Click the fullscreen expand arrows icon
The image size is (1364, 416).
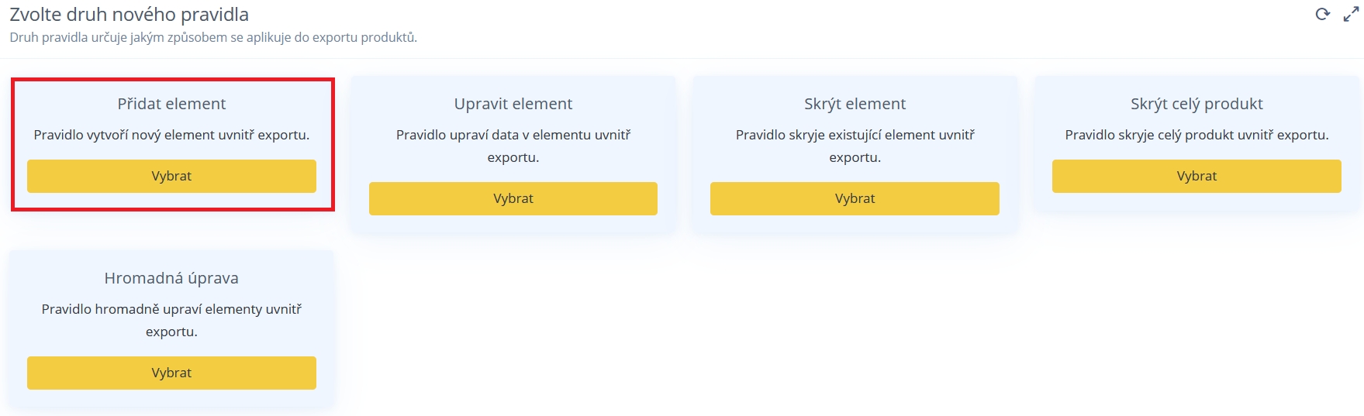click(x=1351, y=14)
